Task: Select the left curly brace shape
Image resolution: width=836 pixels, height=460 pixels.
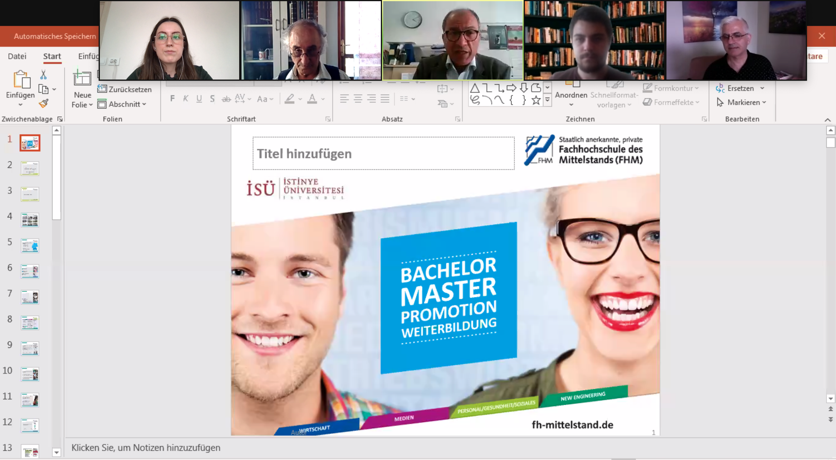Action: tap(511, 100)
